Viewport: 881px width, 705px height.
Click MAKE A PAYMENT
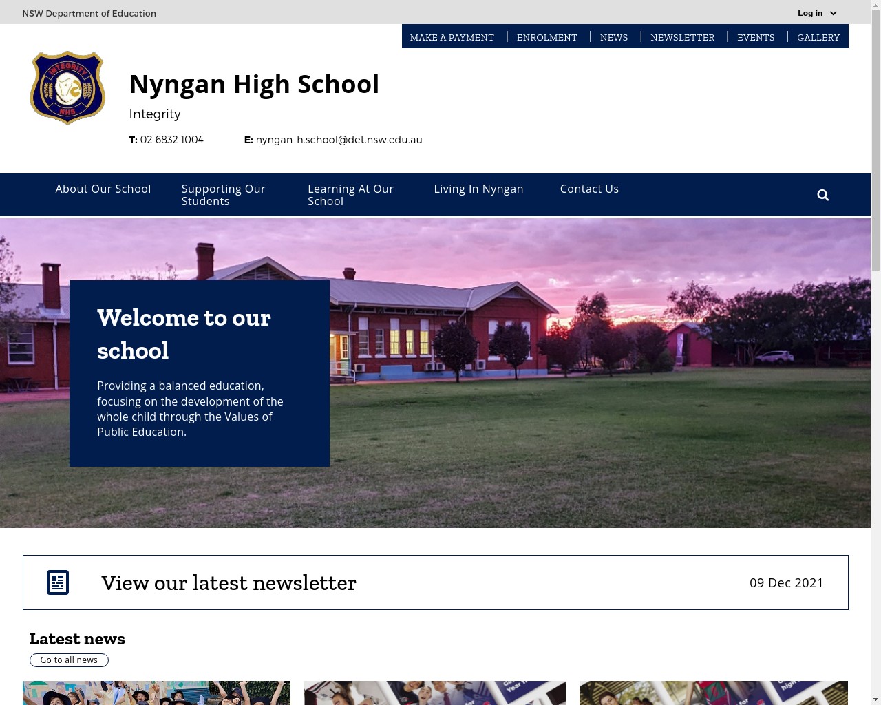pyautogui.click(x=452, y=37)
